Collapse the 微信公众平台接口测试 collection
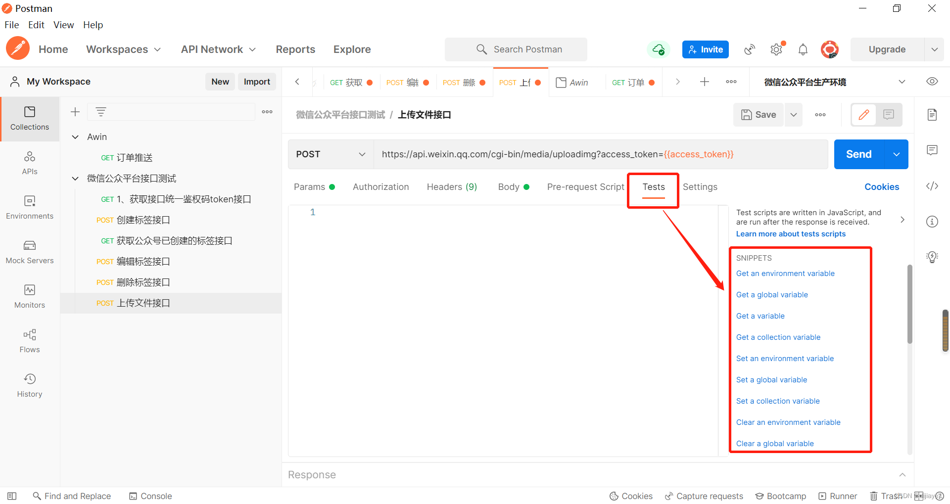Viewport: 950px width, 504px height. click(x=75, y=179)
